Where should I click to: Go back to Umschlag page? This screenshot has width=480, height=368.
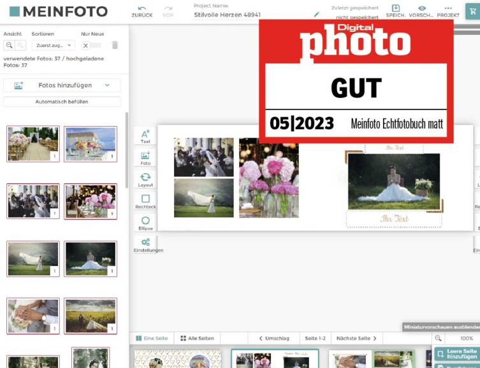(274, 338)
